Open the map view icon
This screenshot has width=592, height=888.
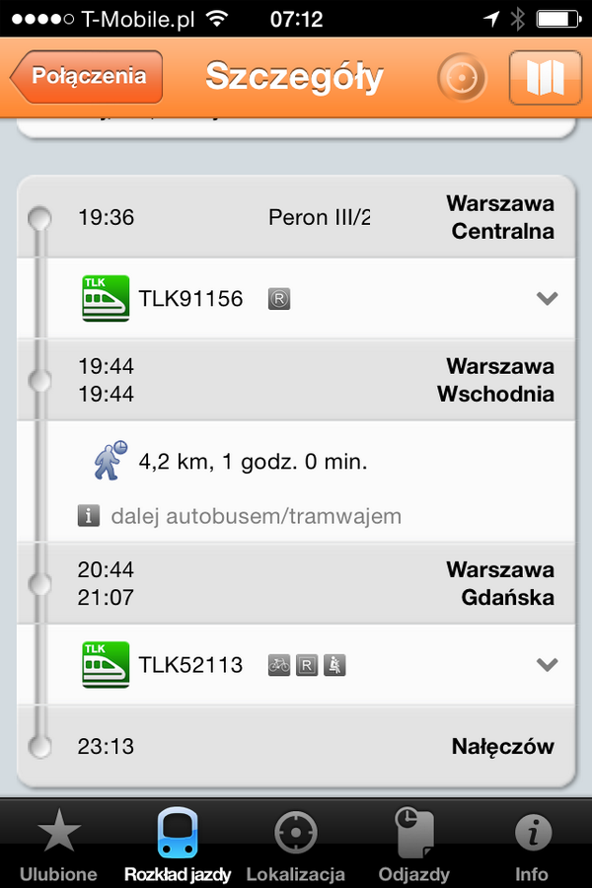[545, 77]
